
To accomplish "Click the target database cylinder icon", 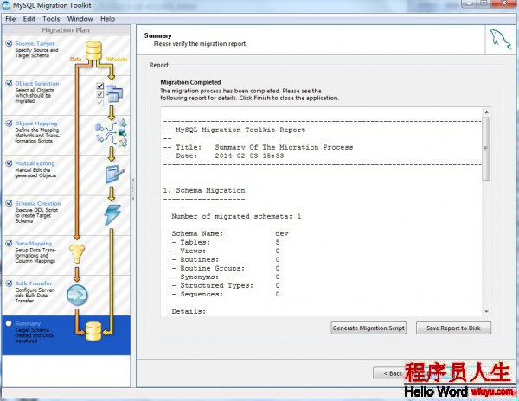I will 93,331.
